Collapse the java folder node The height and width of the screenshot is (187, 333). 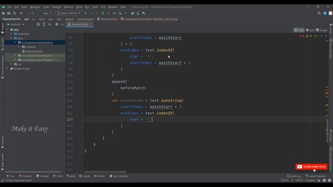(x=11, y=38)
